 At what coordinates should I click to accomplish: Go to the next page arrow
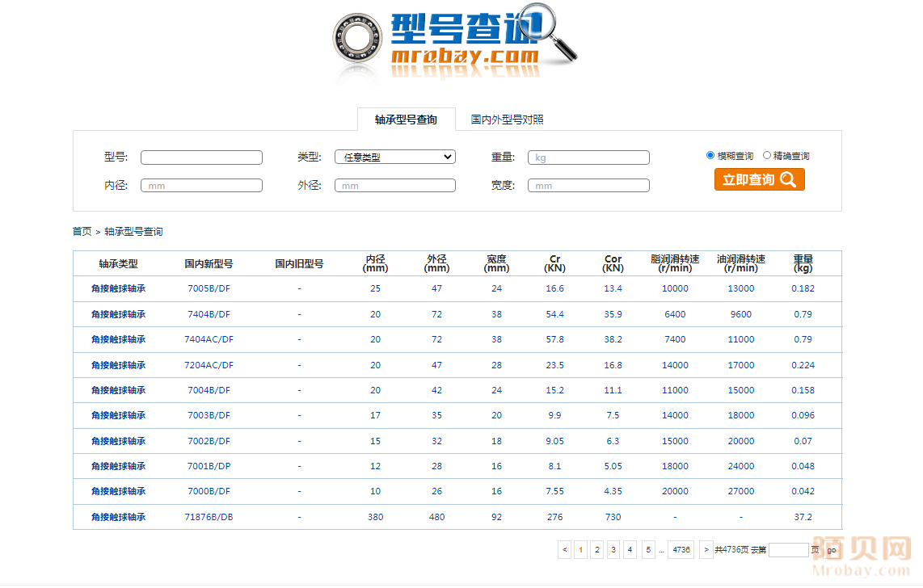706,550
